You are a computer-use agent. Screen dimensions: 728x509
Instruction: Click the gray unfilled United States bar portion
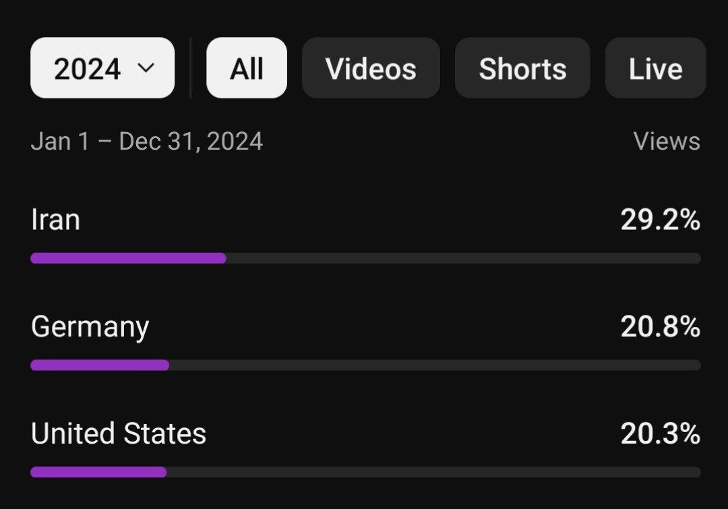pyautogui.click(x=433, y=472)
